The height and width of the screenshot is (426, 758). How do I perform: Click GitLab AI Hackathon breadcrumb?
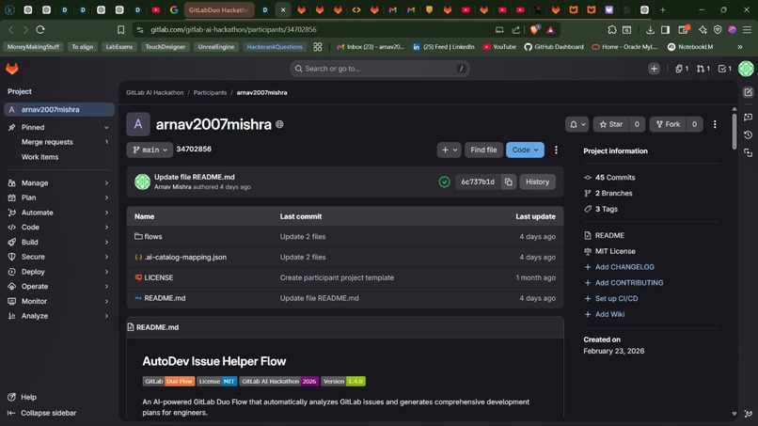click(x=154, y=92)
